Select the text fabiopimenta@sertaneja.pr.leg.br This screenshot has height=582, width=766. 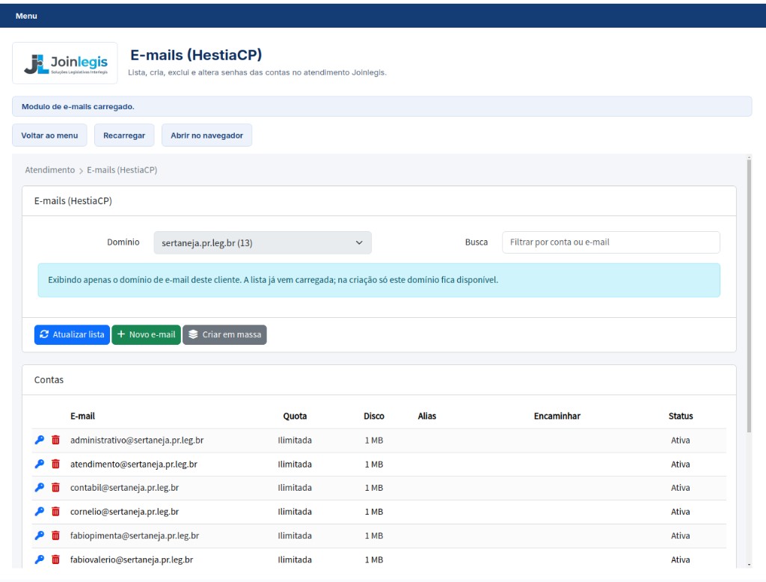pyautogui.click(x=135, y=536)
